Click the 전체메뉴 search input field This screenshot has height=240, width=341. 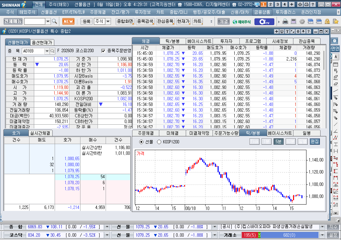click(35, 21)
